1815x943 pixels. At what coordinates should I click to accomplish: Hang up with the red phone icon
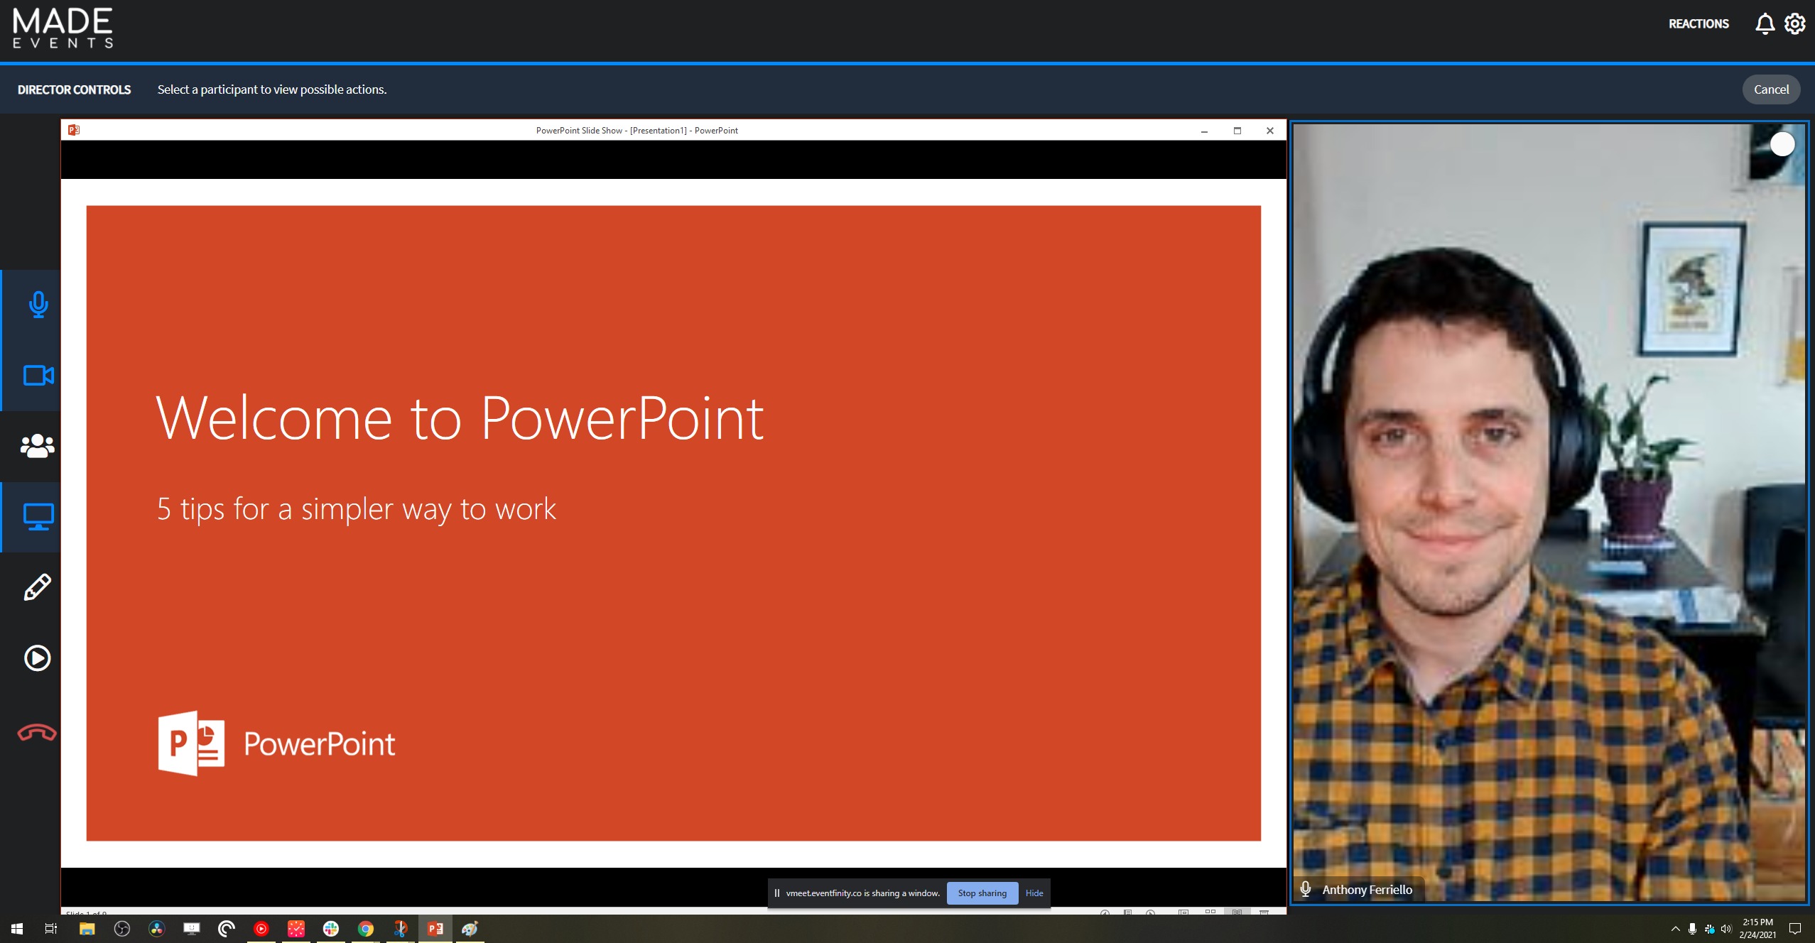(37, 732)
